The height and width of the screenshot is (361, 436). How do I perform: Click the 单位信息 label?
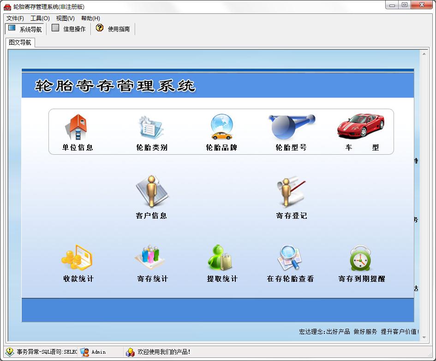(78, 147)
